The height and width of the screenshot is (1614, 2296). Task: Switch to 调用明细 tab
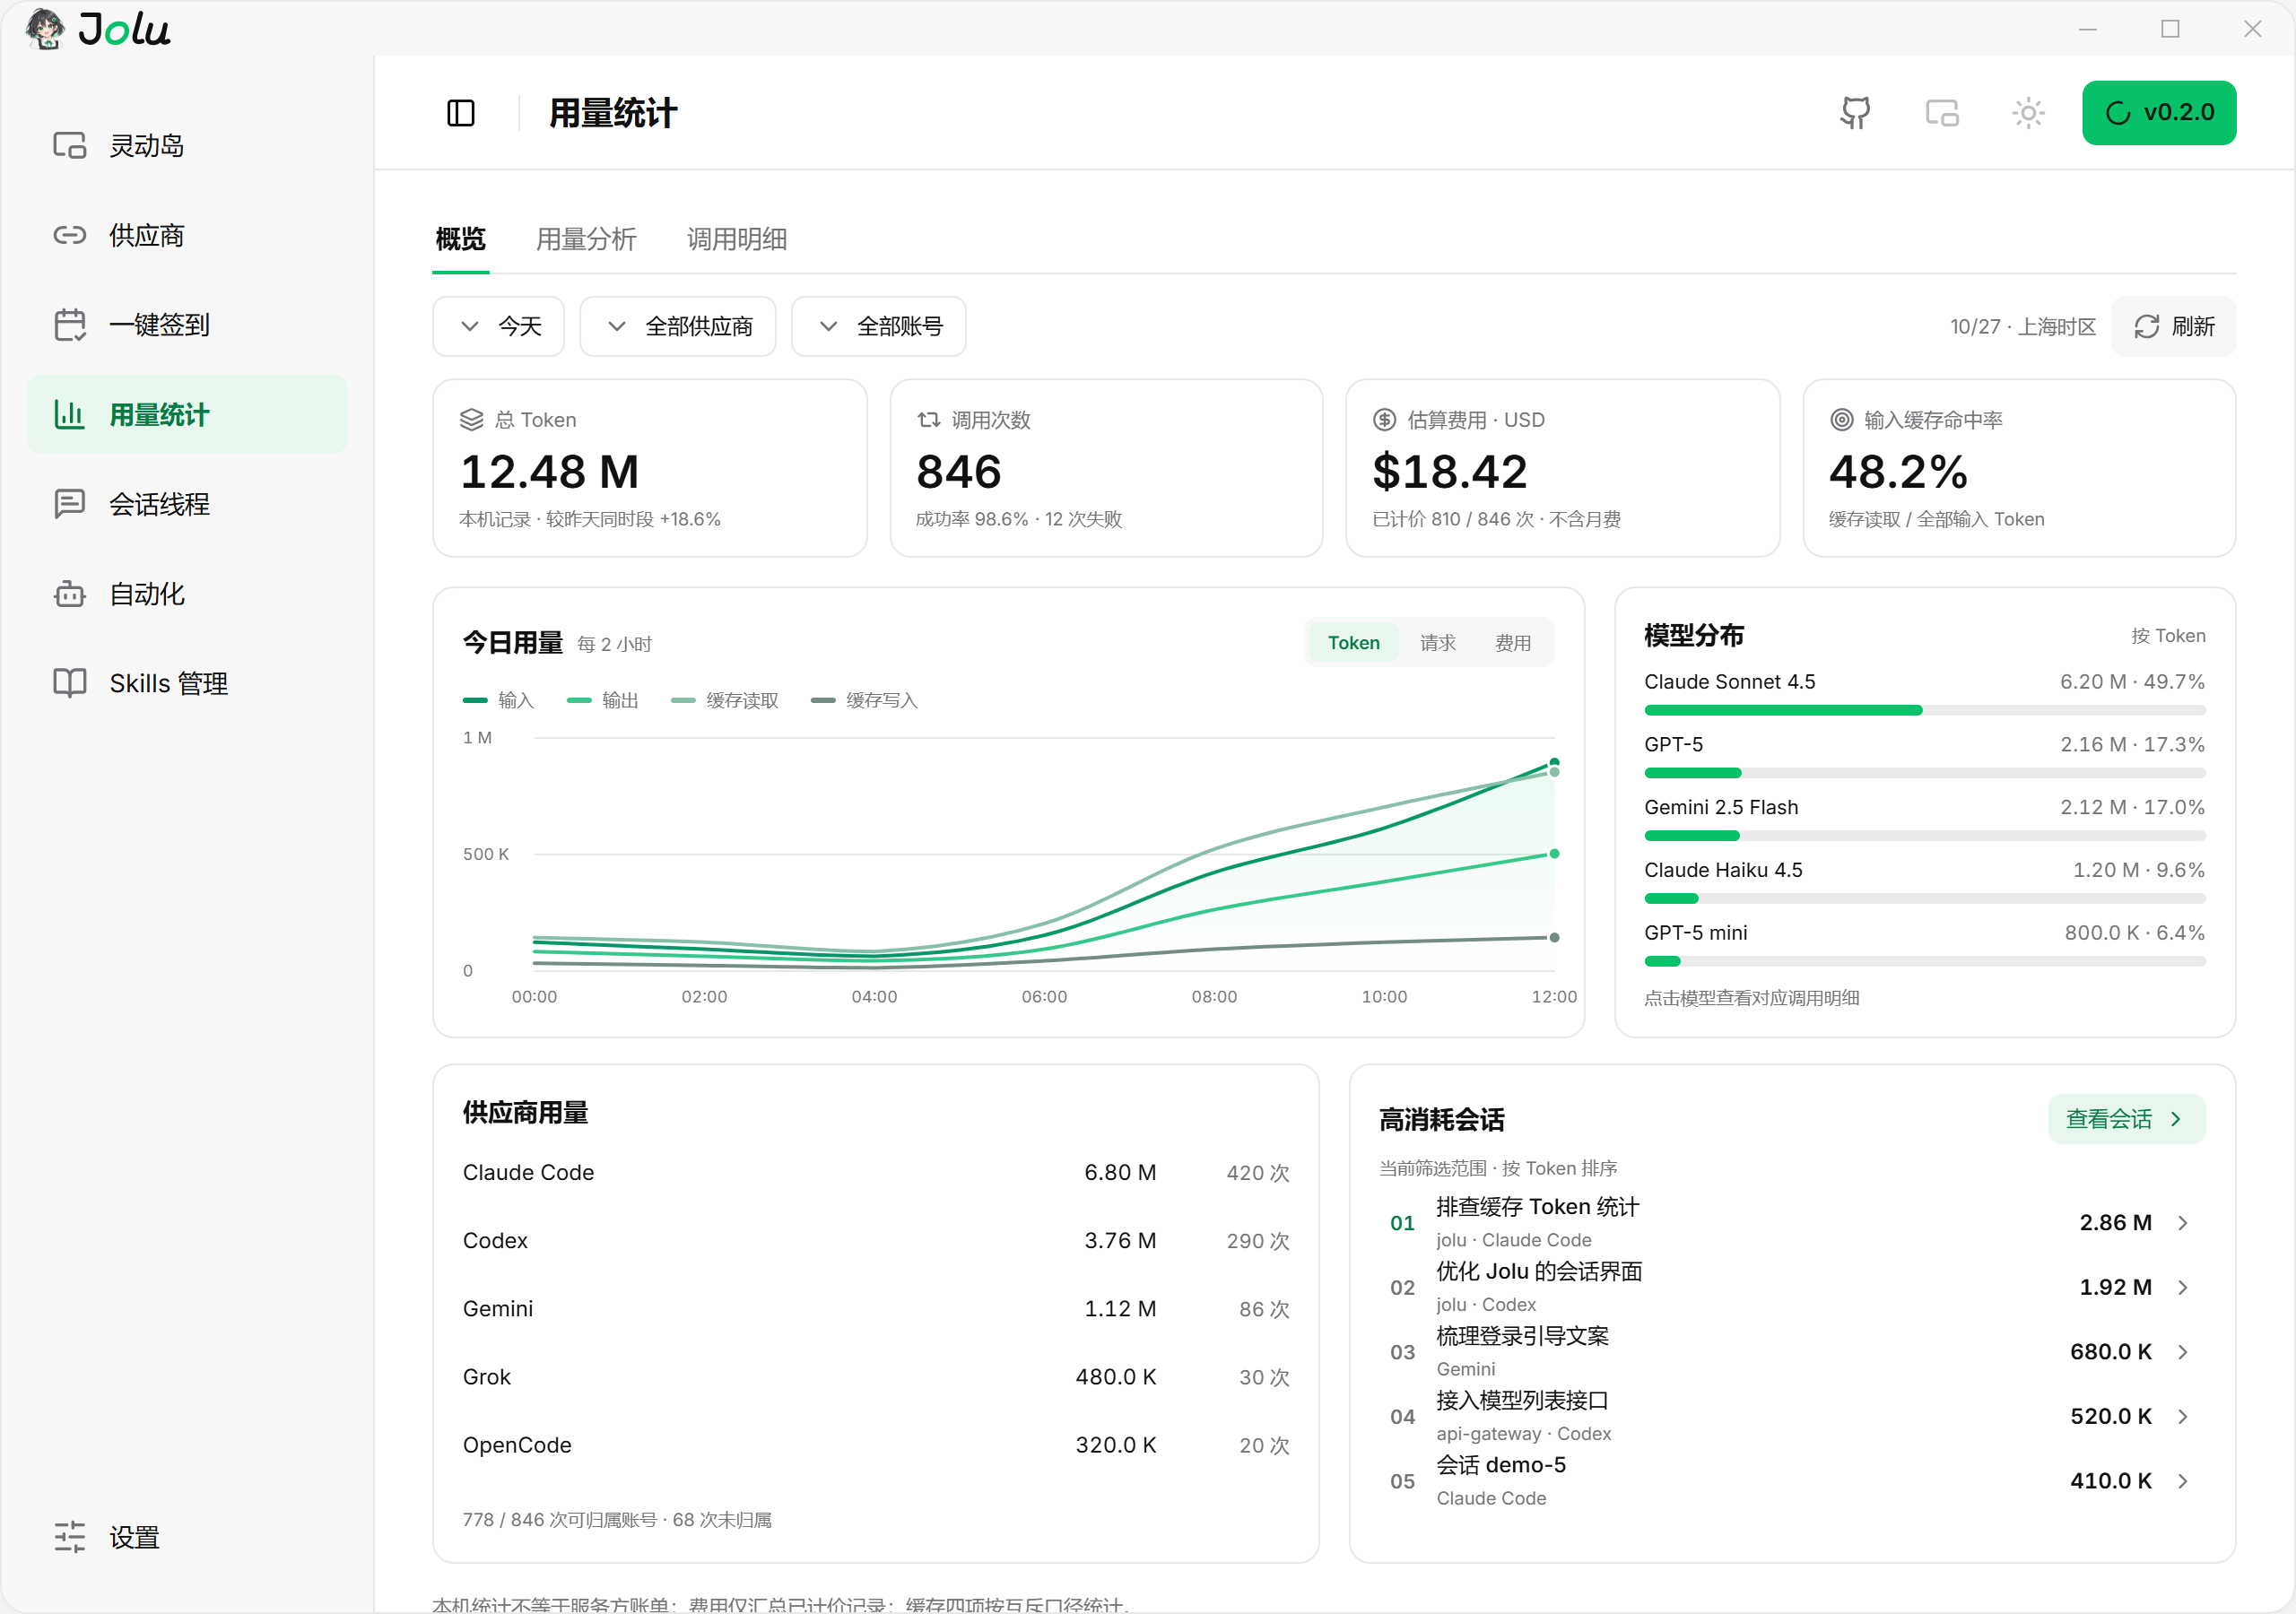[x=737, y=240]
